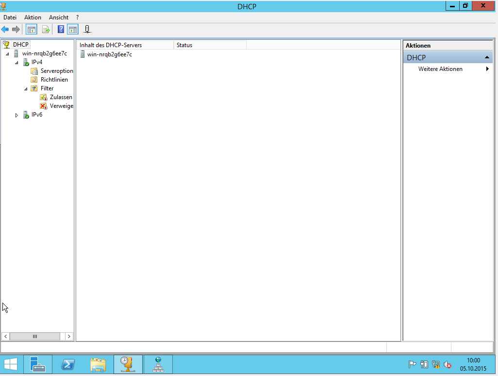This screenshot has width=498, height=376.
Task: Open Weitere Aktionen submenu
Action: 440,69
